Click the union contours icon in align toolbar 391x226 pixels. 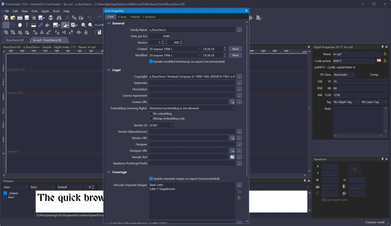pos(6,32)
